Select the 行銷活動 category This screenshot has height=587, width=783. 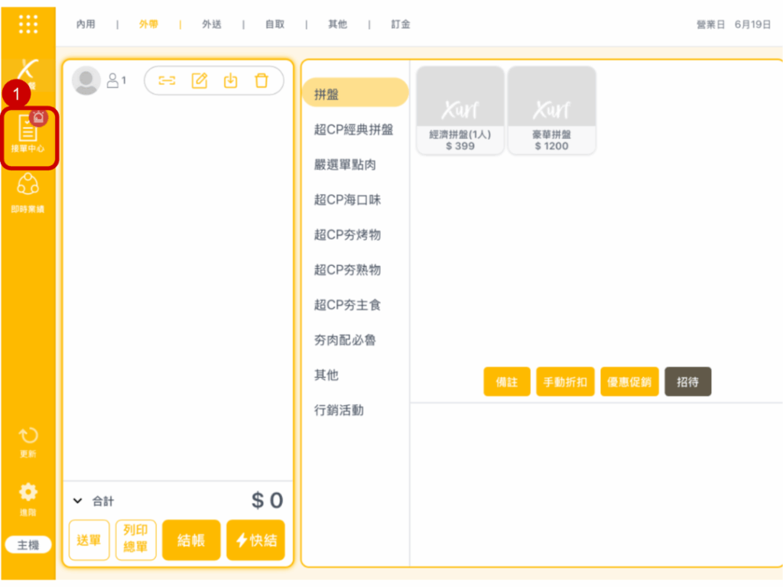[339, 410]
